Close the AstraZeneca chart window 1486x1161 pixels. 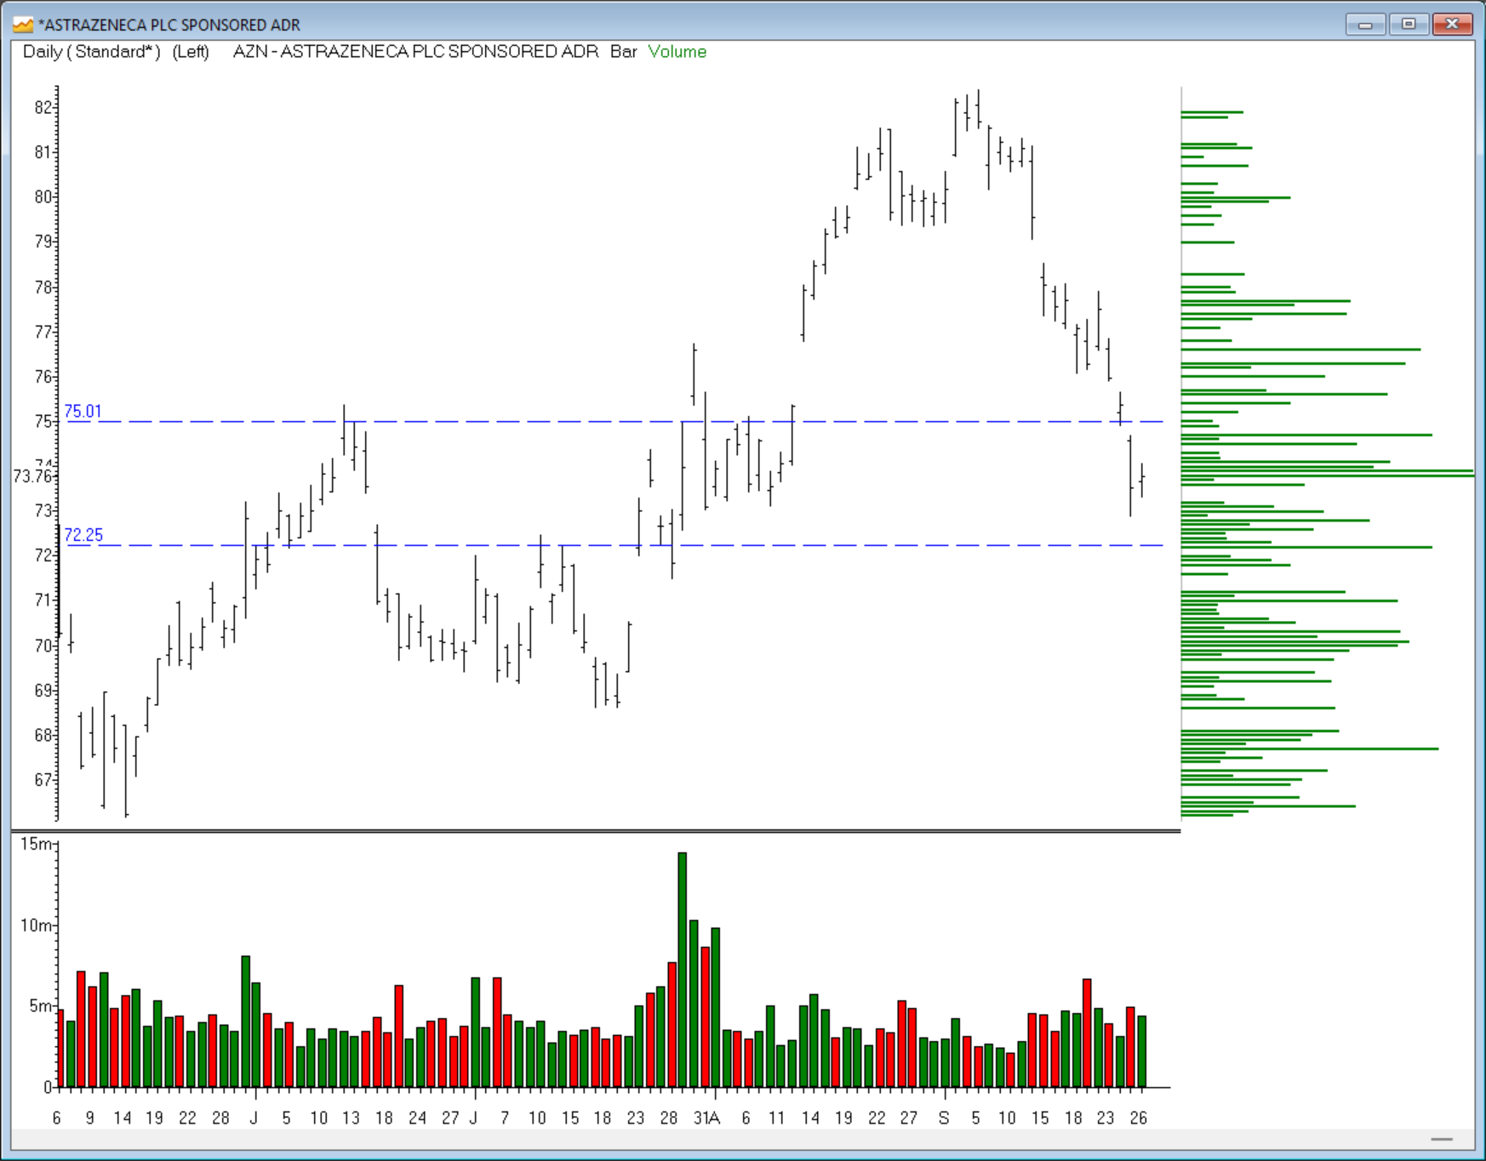click(1452, 24)
